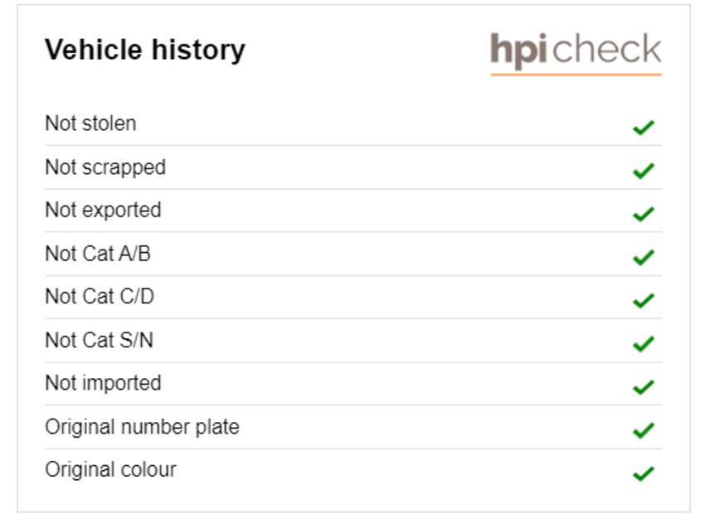Image resolution: width=705 pixels, height=514 pixels.
Task: Open the hpi check logo
Action: coord(576,53)
